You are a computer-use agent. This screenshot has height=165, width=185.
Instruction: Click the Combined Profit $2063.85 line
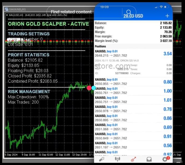pyautogui.click(x=33, y=81)
